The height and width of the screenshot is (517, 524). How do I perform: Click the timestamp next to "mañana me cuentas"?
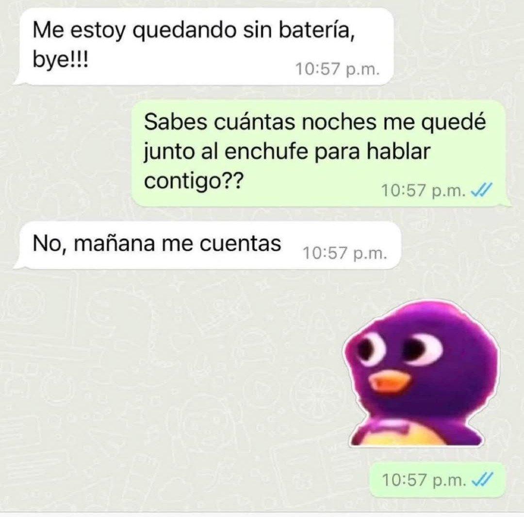pos(345,253)
